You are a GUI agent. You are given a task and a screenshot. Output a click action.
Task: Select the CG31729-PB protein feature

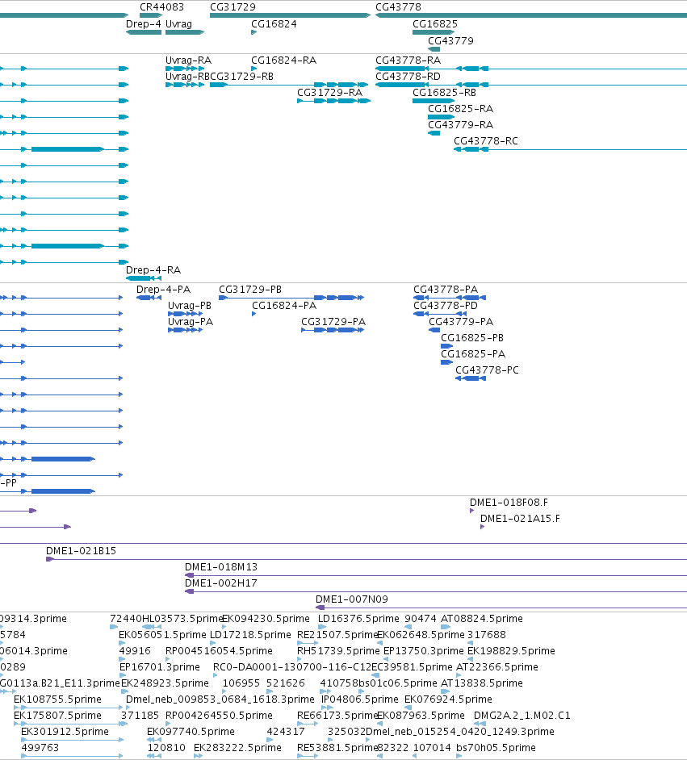point(291,298)
